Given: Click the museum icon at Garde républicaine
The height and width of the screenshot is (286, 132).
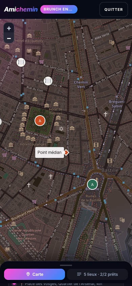Looking at the screenshot, I should [x=14, y=224].
